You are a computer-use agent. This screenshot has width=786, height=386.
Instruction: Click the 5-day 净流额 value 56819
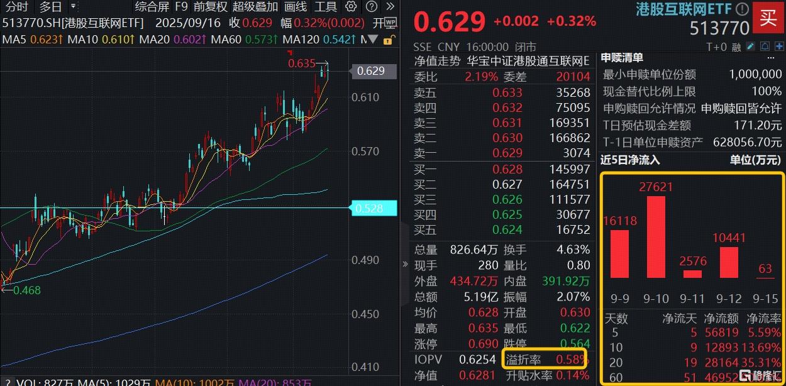tap(722, 333)
